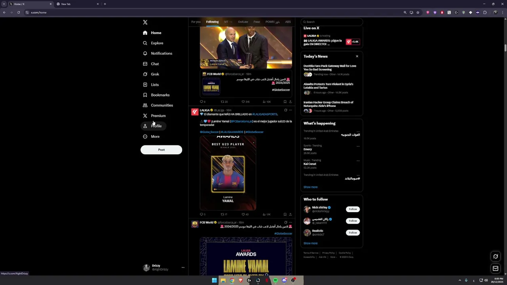
Task: Share the LALIGA Best U23 Player post
Action: [290, 214]
